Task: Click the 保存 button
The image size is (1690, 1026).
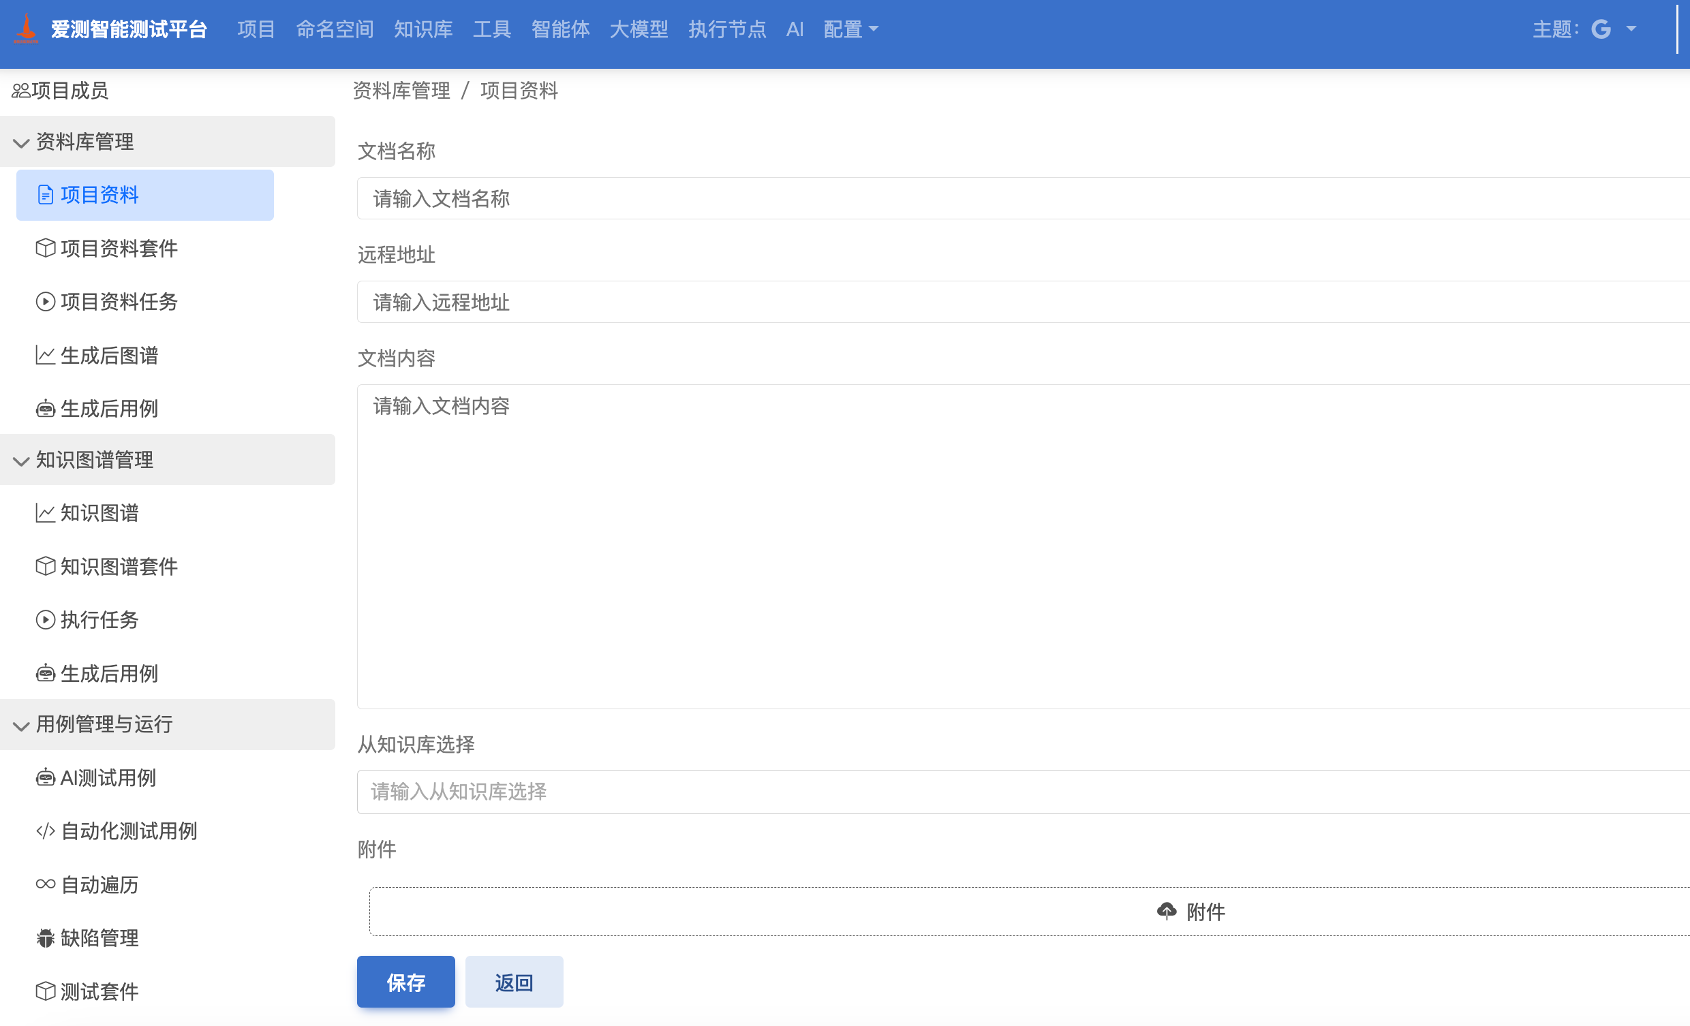Action: point(405,982)
